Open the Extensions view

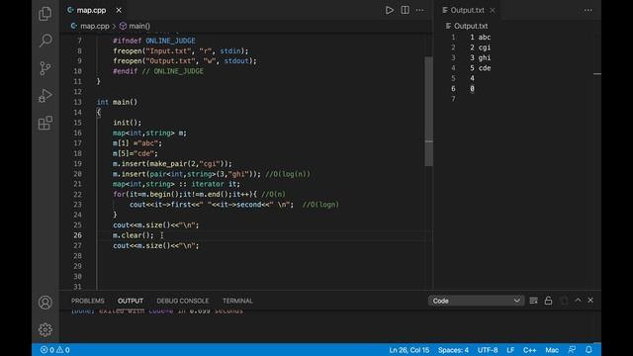45,123
